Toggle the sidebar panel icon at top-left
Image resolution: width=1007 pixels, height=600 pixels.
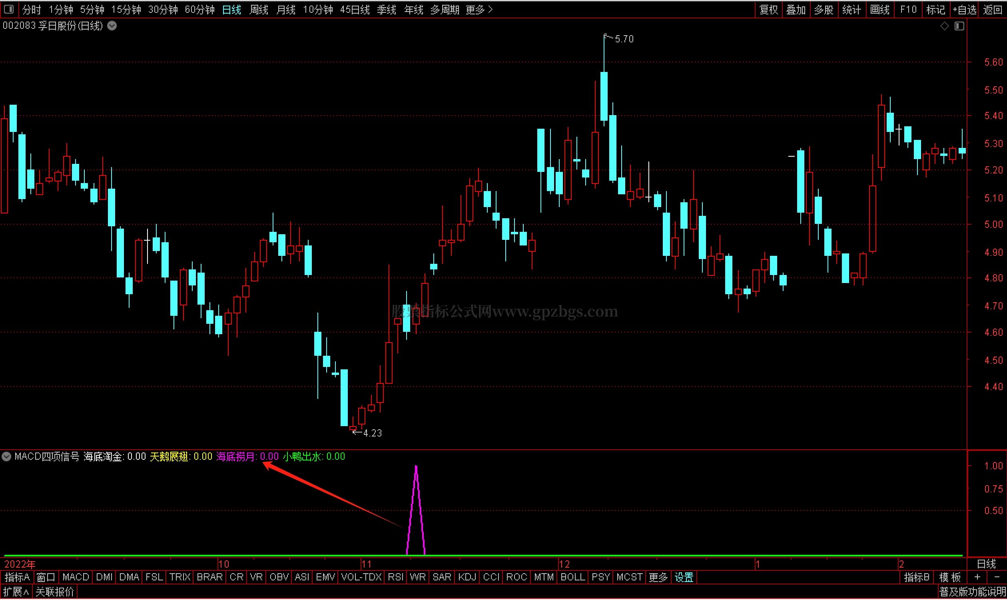[8, 9]
